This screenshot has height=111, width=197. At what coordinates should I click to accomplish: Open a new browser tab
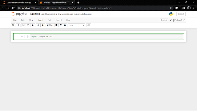pos(78,3)
